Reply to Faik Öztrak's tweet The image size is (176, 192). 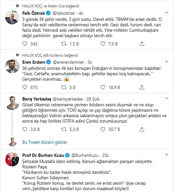coord(25,44)
